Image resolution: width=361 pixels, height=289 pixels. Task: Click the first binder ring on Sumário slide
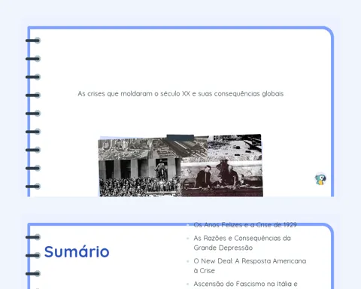33,237
